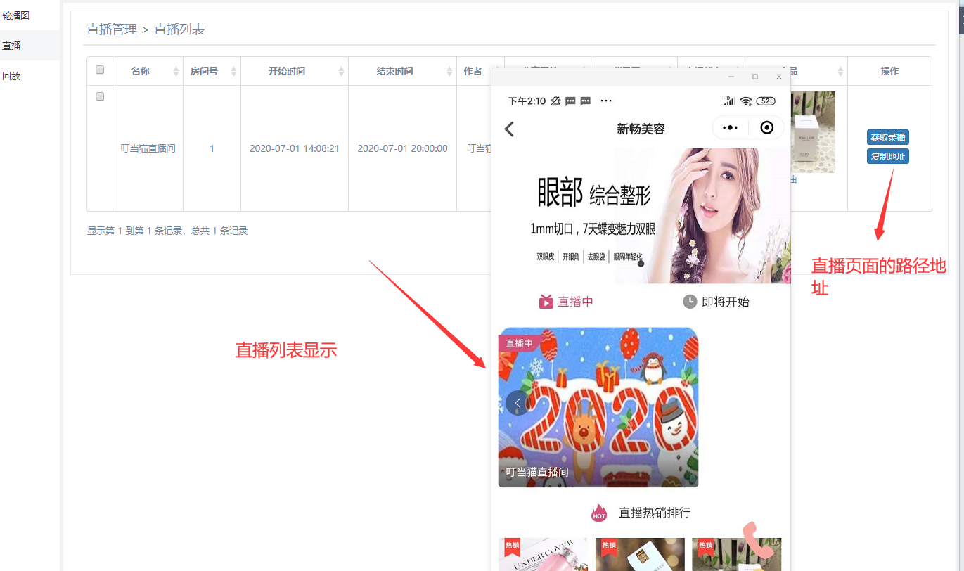964x571 pixels.
Task: Click the 复制地址 button
Action: [x=888, y=157]
